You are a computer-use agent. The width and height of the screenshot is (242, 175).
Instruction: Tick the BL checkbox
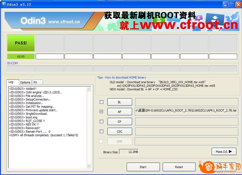[101, 102]
